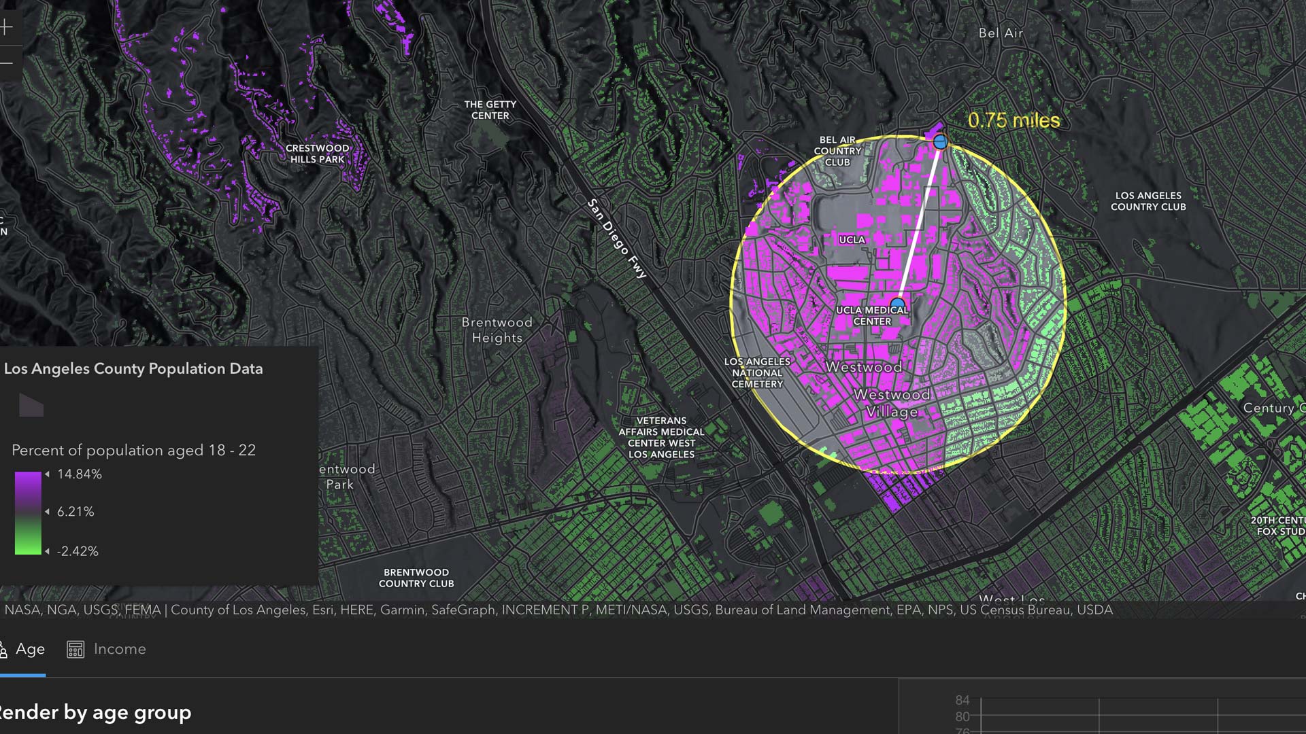Viewport: 1306px width, 734px height.
Task: Click the purple-to-green legend color ramp
Action: pyautogui.click(x=28, y=513)
